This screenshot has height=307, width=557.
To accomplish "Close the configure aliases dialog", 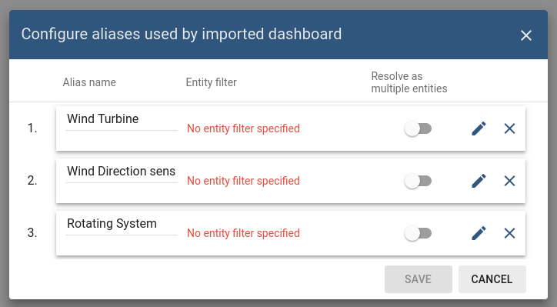I will (525, 35).
